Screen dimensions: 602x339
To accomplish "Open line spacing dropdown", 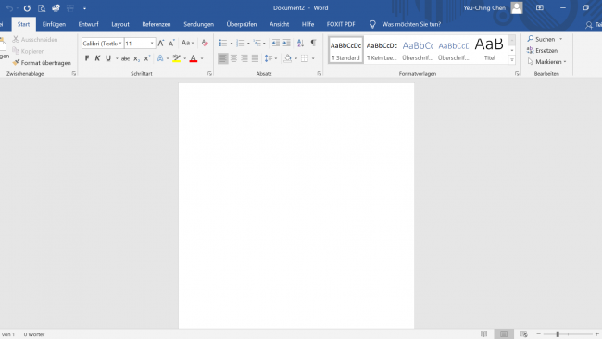I will click(276, 58).
